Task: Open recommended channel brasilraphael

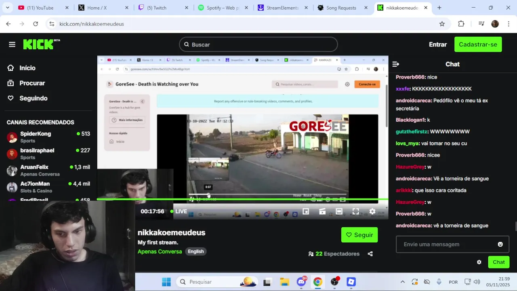Action: (48, 154)
